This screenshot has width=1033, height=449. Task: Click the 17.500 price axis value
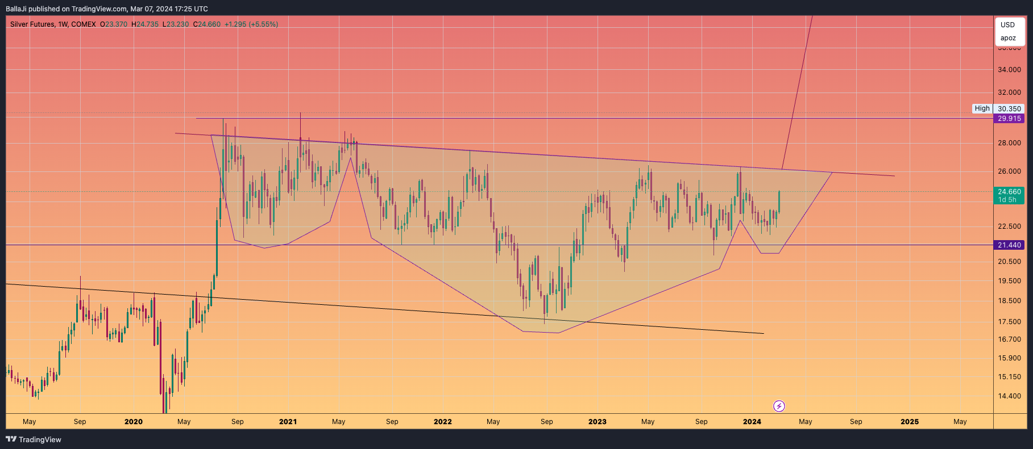(1009, 322)
